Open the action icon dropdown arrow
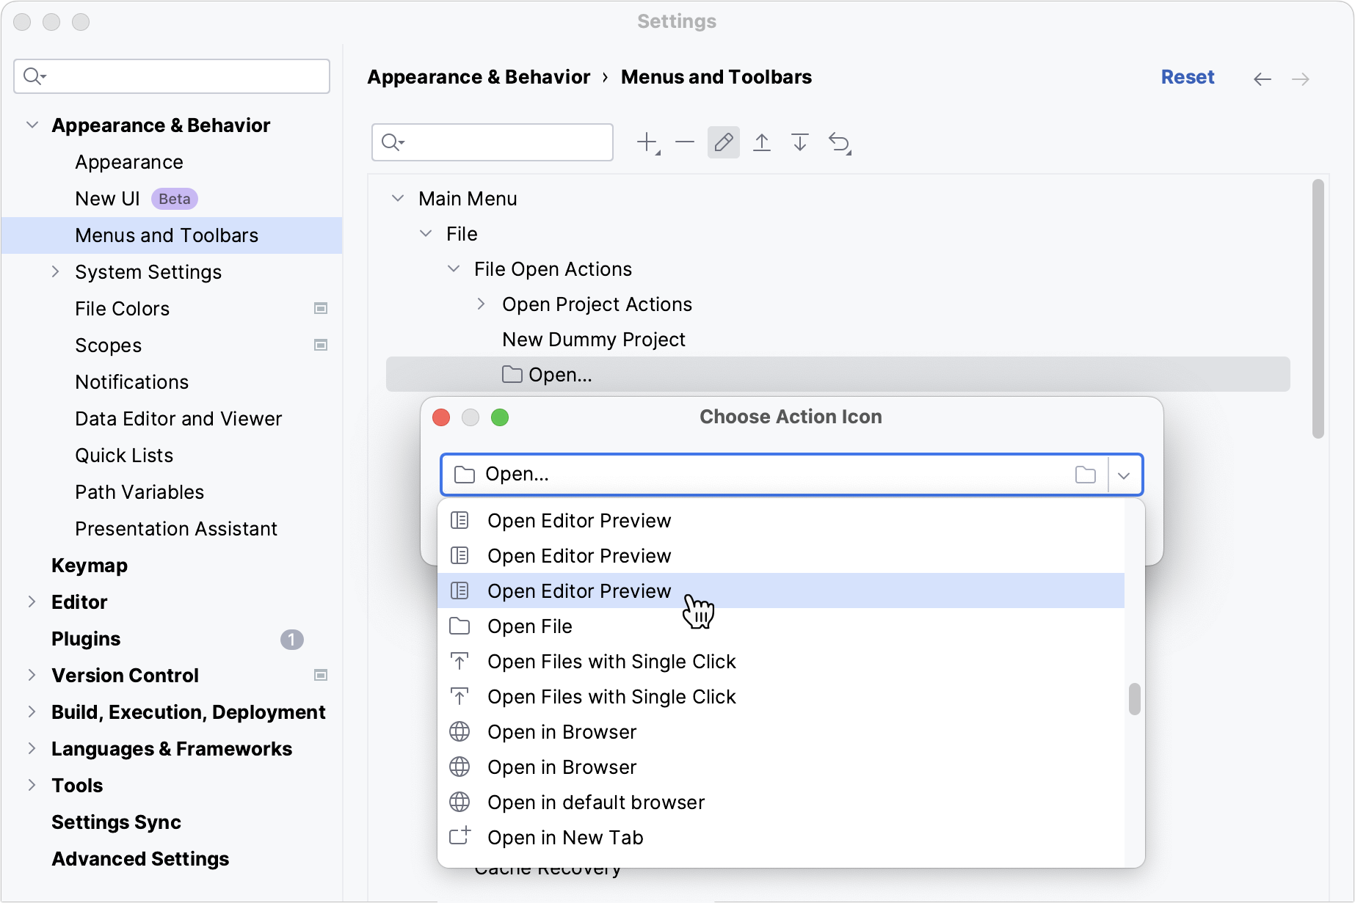This screenshot has height=903, width=1355. coord(1124,475)
